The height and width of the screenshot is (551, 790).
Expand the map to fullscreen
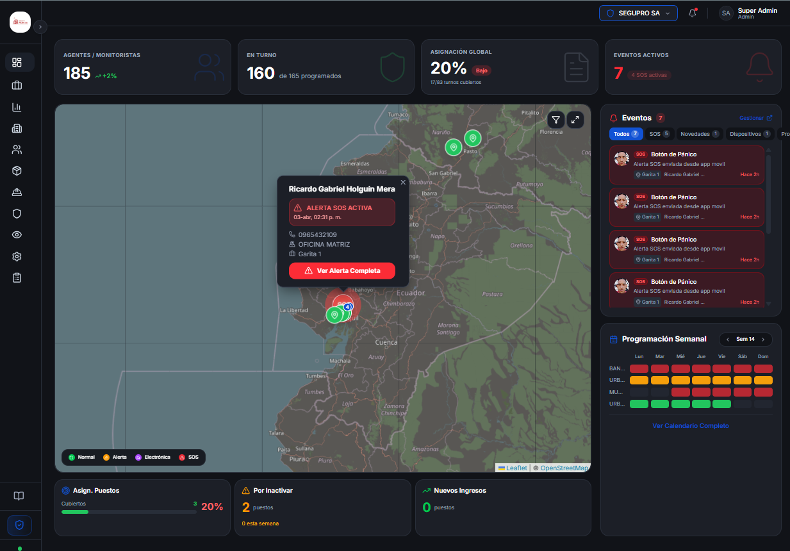pos(575,120)
